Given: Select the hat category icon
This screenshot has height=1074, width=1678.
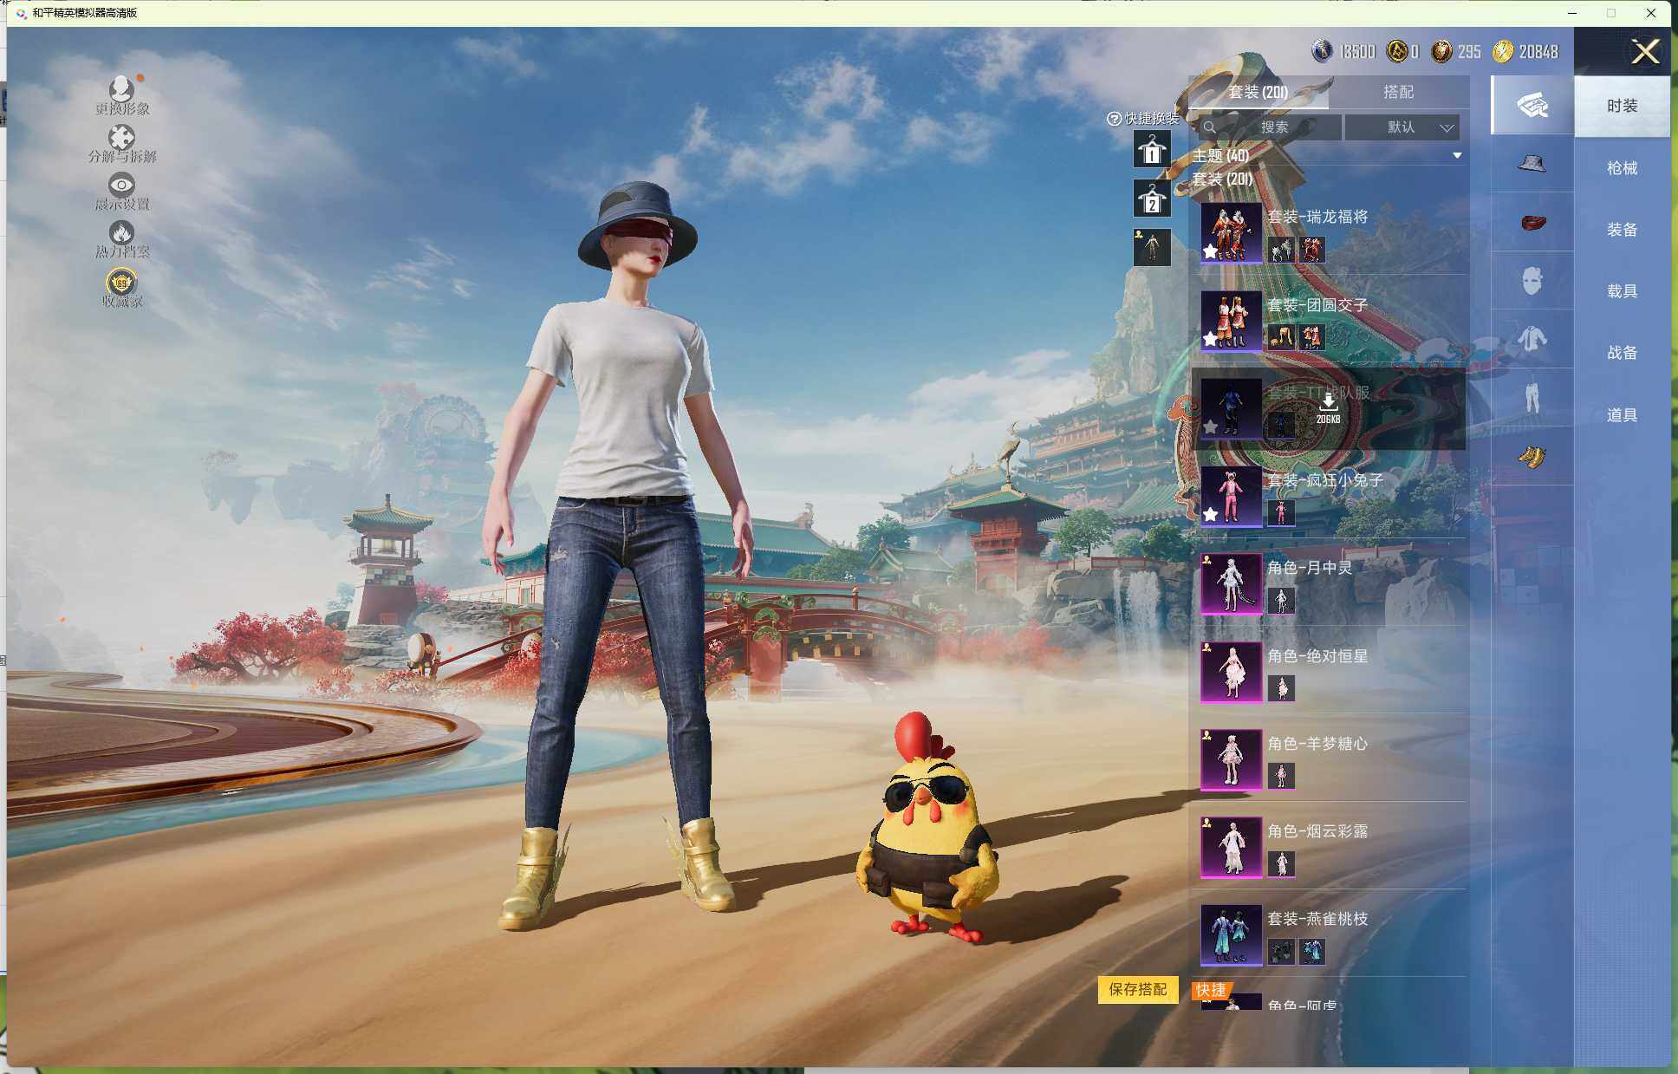Looking at the screenshot, I should pyautogui.click(x=1532, y=164).
